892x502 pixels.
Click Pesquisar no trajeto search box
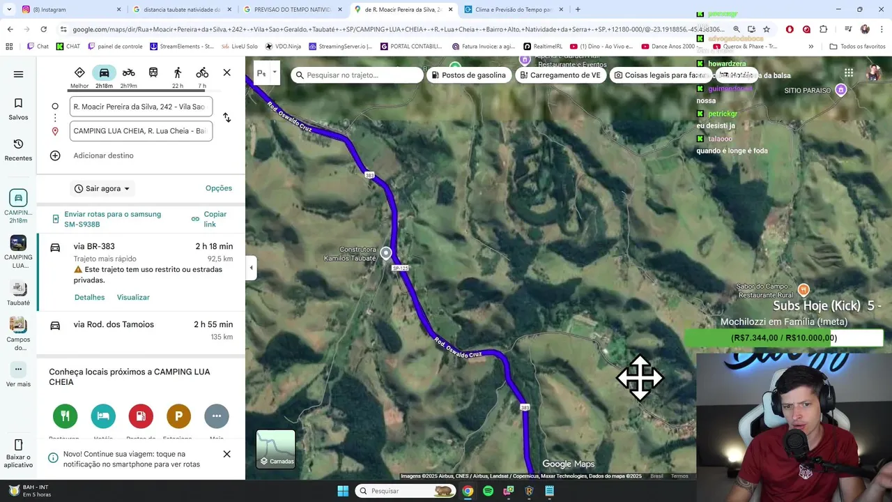357,75
